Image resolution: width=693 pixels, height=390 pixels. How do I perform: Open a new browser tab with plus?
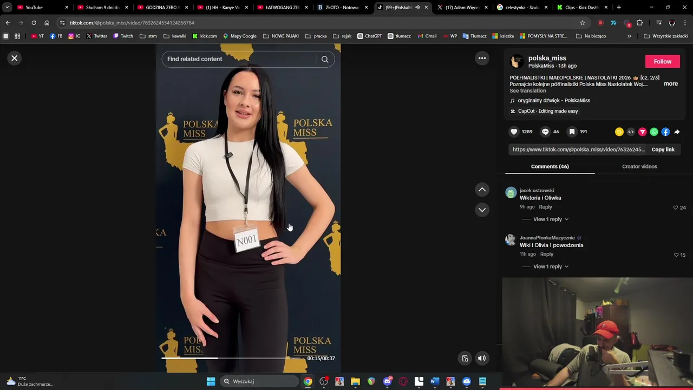click(x=619, y=8)
